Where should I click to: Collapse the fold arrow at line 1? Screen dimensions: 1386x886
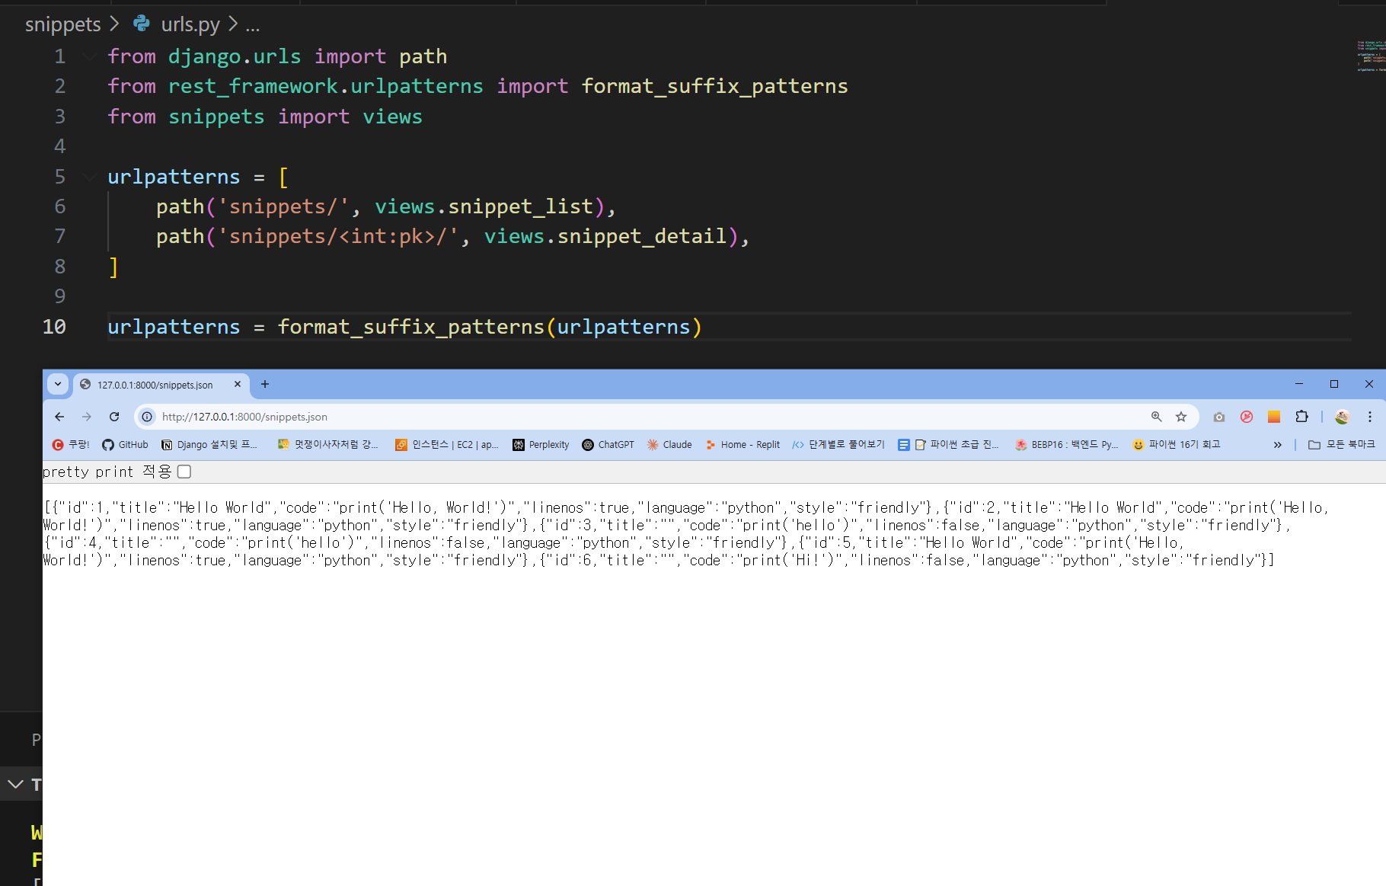(90, 56)
